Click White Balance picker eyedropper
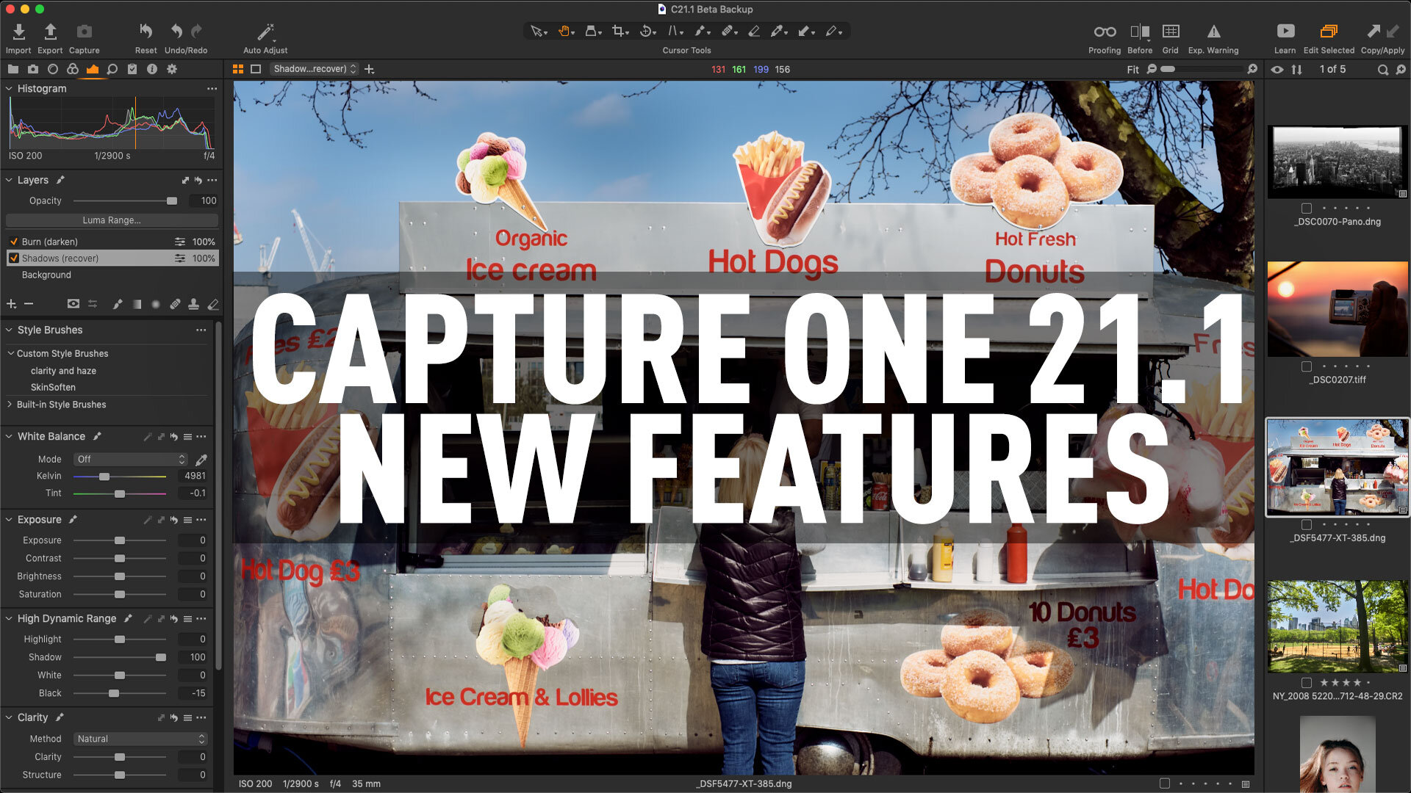 point(201,460)
